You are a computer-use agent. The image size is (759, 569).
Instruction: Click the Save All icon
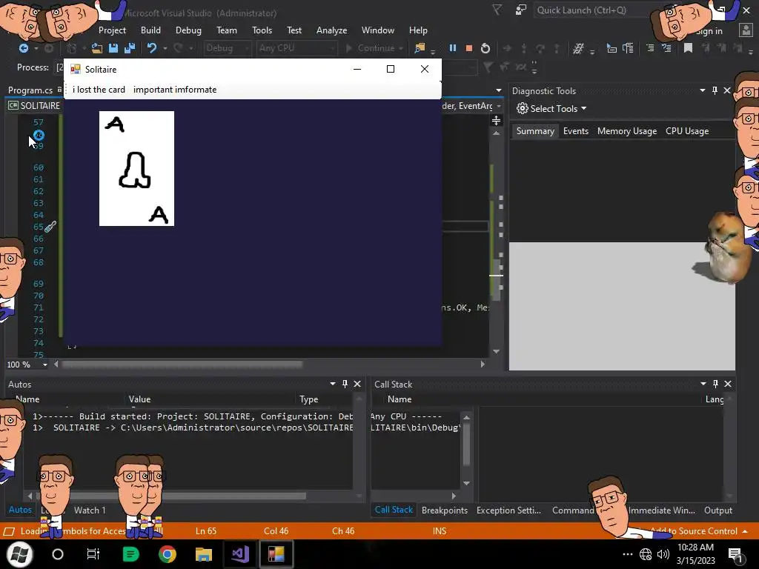(130, 48)
